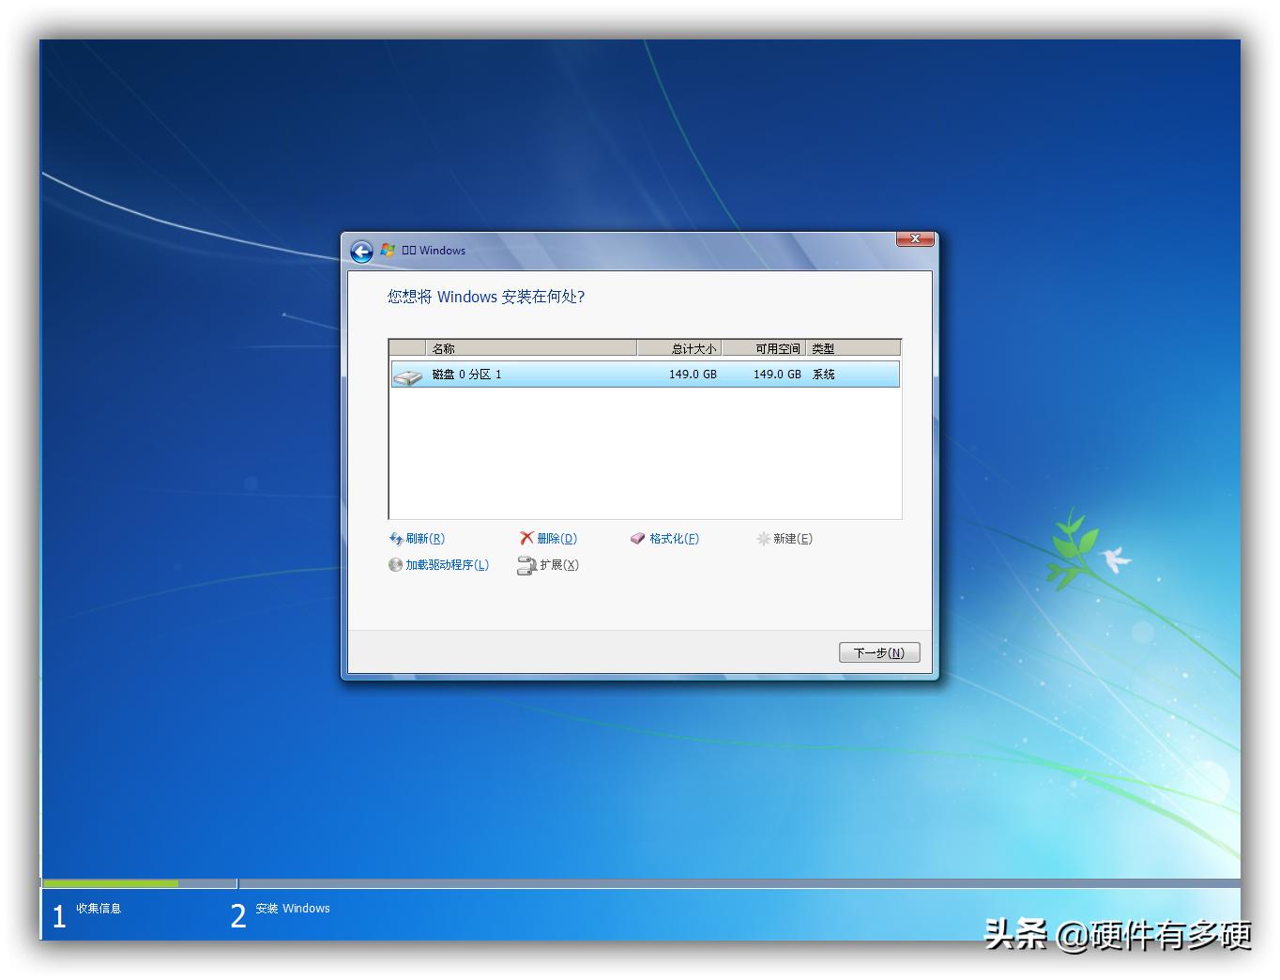Click the 名称 column header
Image resolution: width=1280 pixels, height=980 pixels.
[x=443, y=347]
